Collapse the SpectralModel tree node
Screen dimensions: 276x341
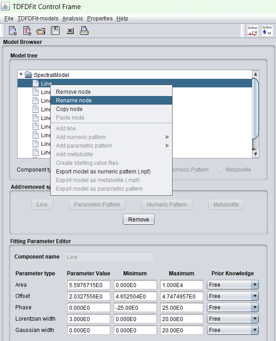(x=21, y=75)
